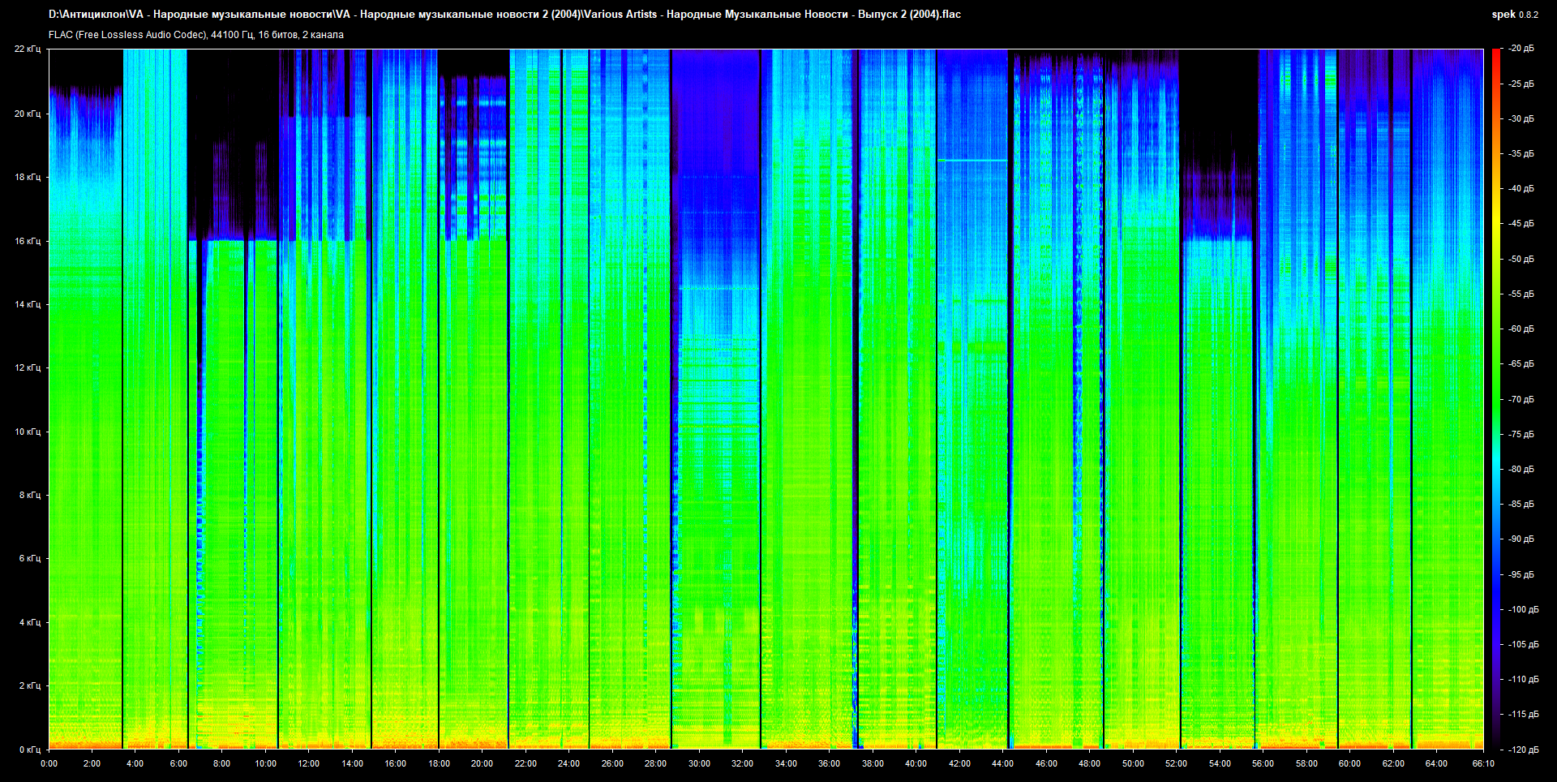The image size is (1557, 782).
Task: Click the FLAC file path title
Action: tap(504, 15)
